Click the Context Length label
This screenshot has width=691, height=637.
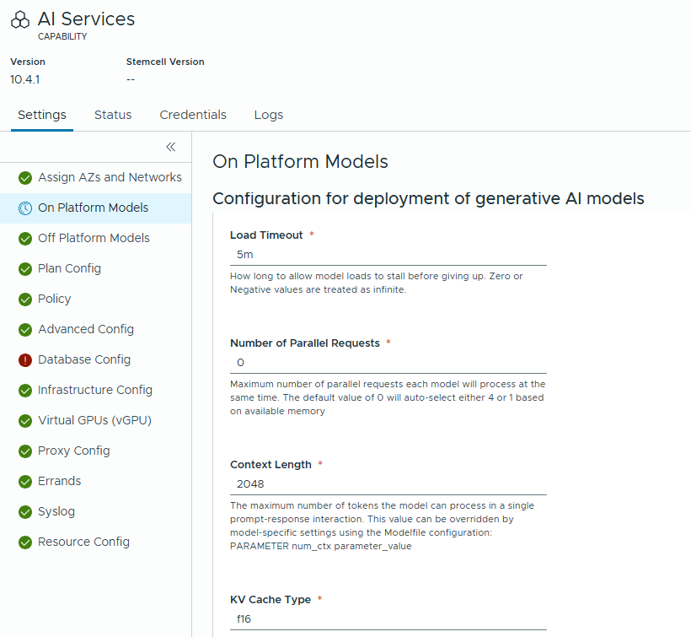pyautogui.click(x=271, y=465)
